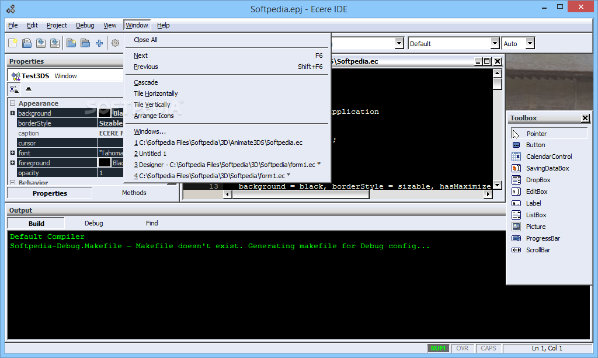598x358 pixels.
Task: Open the configuration dropdown left of Default
Action: click(399, 43)
